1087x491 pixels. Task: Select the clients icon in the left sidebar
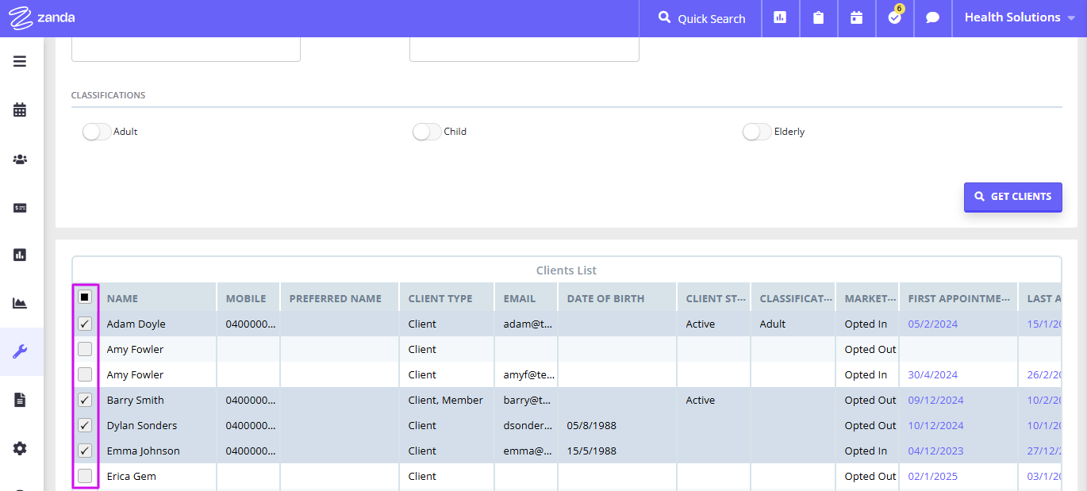(20, 159)
